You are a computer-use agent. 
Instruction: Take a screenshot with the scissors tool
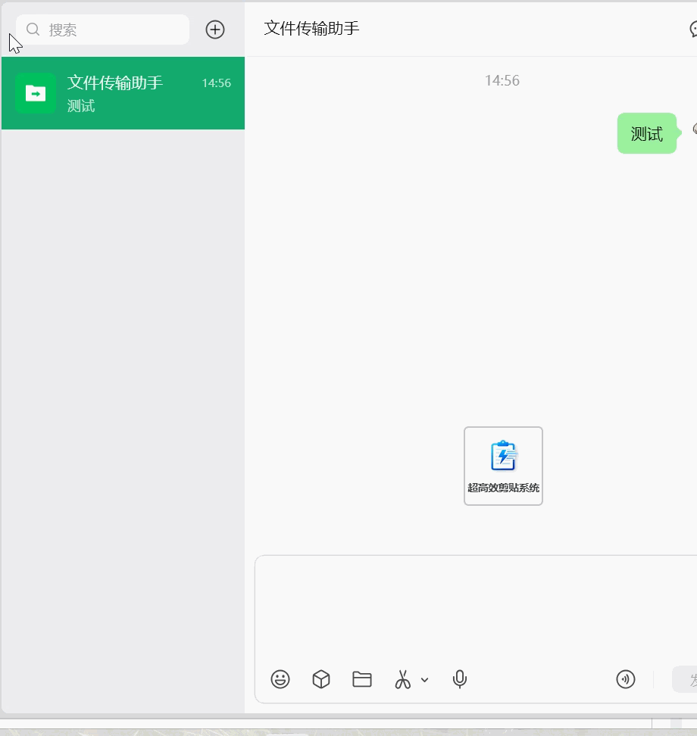[x=402, y=679]
